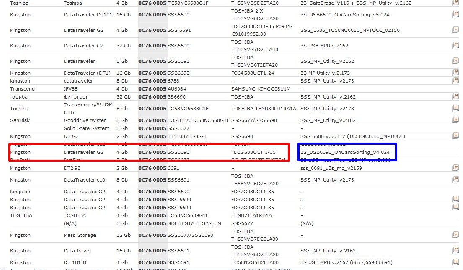463x270 pixels.
Task: Open comments icon for DT 101 II row
Action: click(455, 262)
